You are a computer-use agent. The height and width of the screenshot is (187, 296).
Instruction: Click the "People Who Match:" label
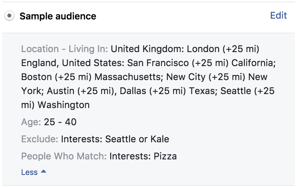click(x=64, y=156)
